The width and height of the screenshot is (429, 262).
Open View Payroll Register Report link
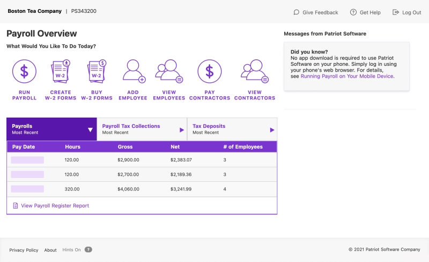click(55, 206)
